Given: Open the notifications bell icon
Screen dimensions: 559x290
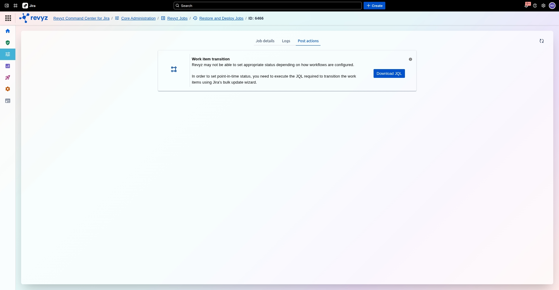Looking at the screenshot, I should point(526,6).
